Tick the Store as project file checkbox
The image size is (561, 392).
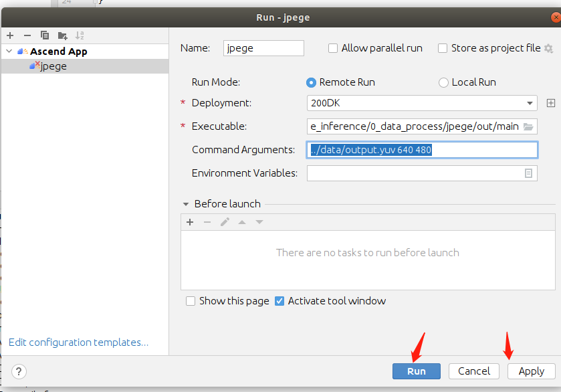click(443, 48)
